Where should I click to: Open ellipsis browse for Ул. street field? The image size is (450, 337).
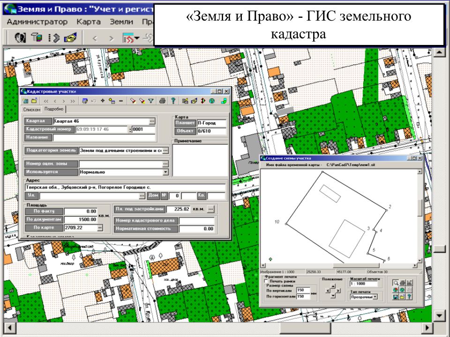click(142, 196)
